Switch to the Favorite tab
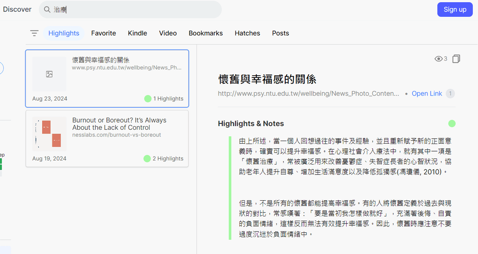The width and height of the screenshot is (478, 254). click(103, 33)
